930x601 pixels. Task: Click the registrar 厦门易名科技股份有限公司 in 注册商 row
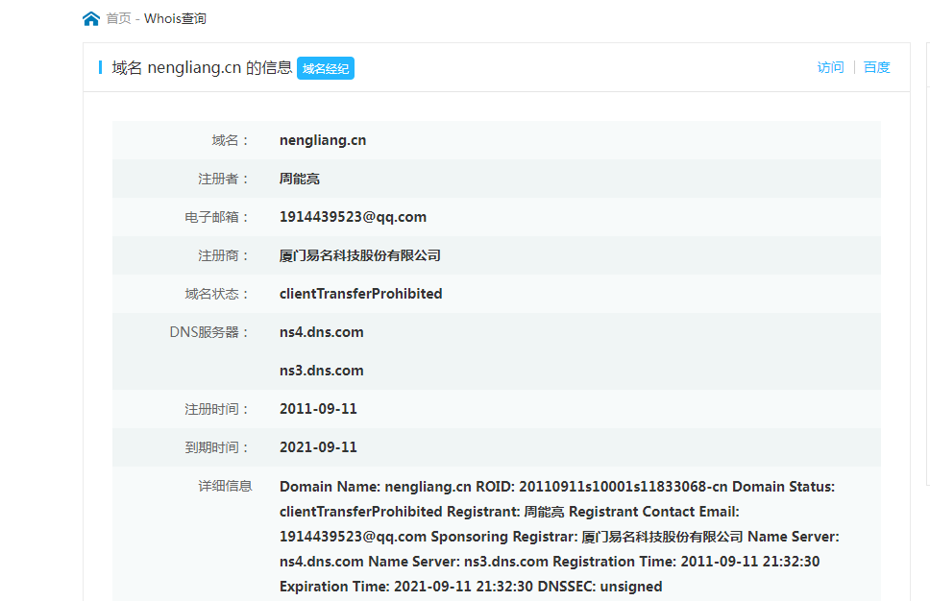(359, 255)
